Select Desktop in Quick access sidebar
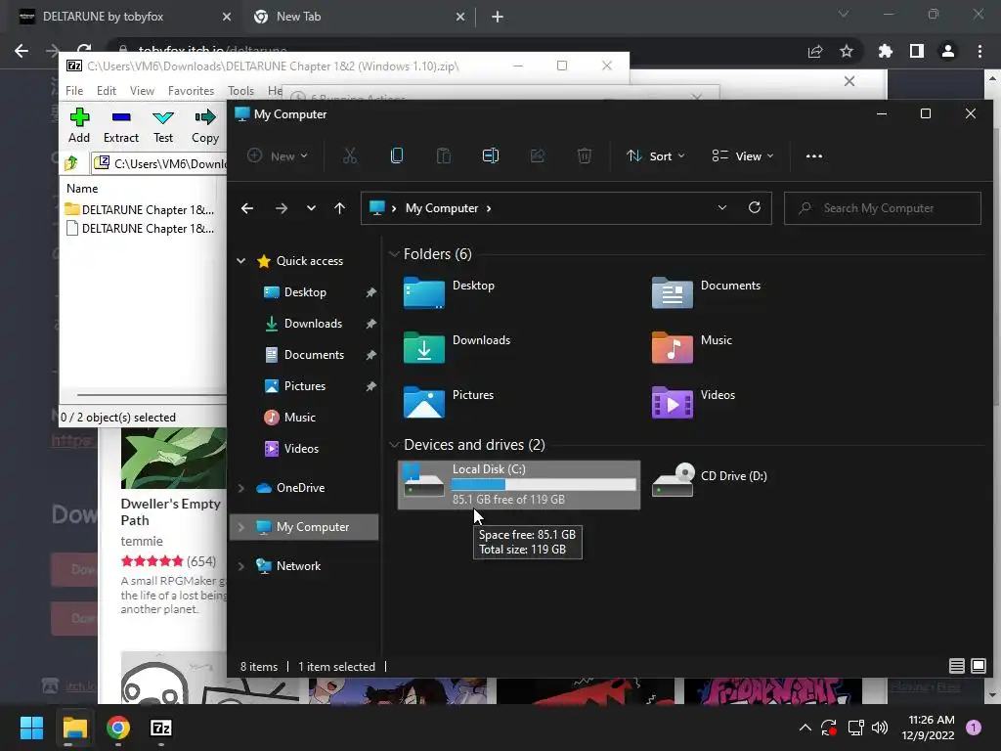The image size is (1001, 751). coord(305,292)
